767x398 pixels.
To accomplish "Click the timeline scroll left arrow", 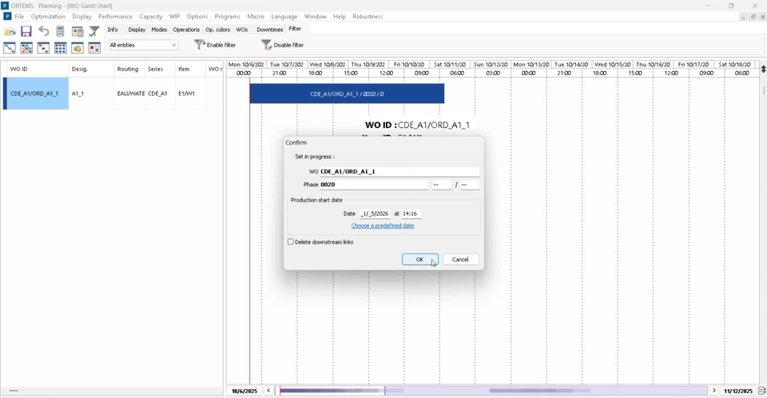I will tap(268, 391).
